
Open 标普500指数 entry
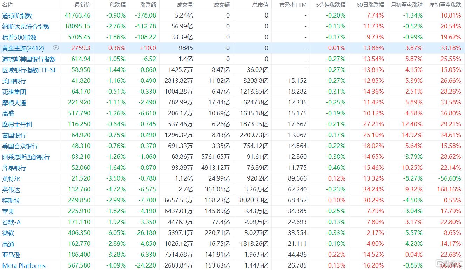(19, 38)
